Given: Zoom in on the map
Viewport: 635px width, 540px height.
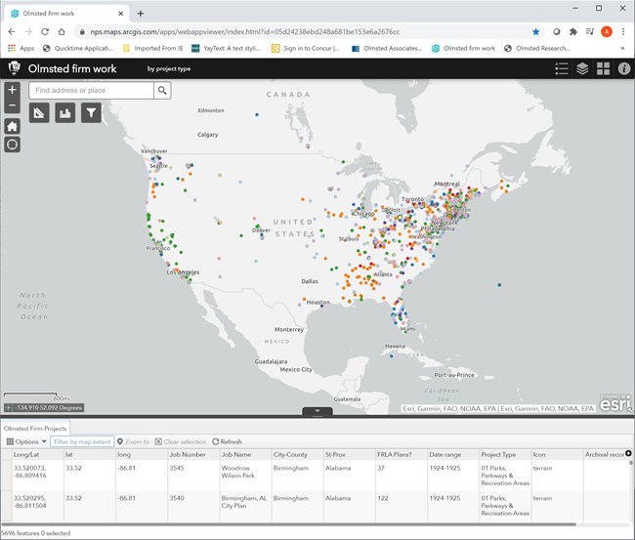Looking at the screenshot, I should point(12,89).
